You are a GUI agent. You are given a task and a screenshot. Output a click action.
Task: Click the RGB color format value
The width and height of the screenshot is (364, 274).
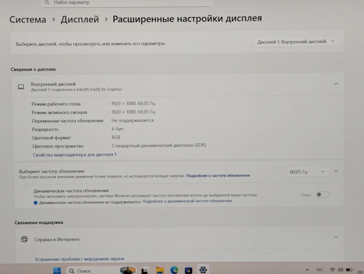point(116,137)
